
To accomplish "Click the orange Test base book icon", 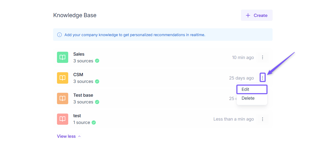I will [x=62, y=98].
